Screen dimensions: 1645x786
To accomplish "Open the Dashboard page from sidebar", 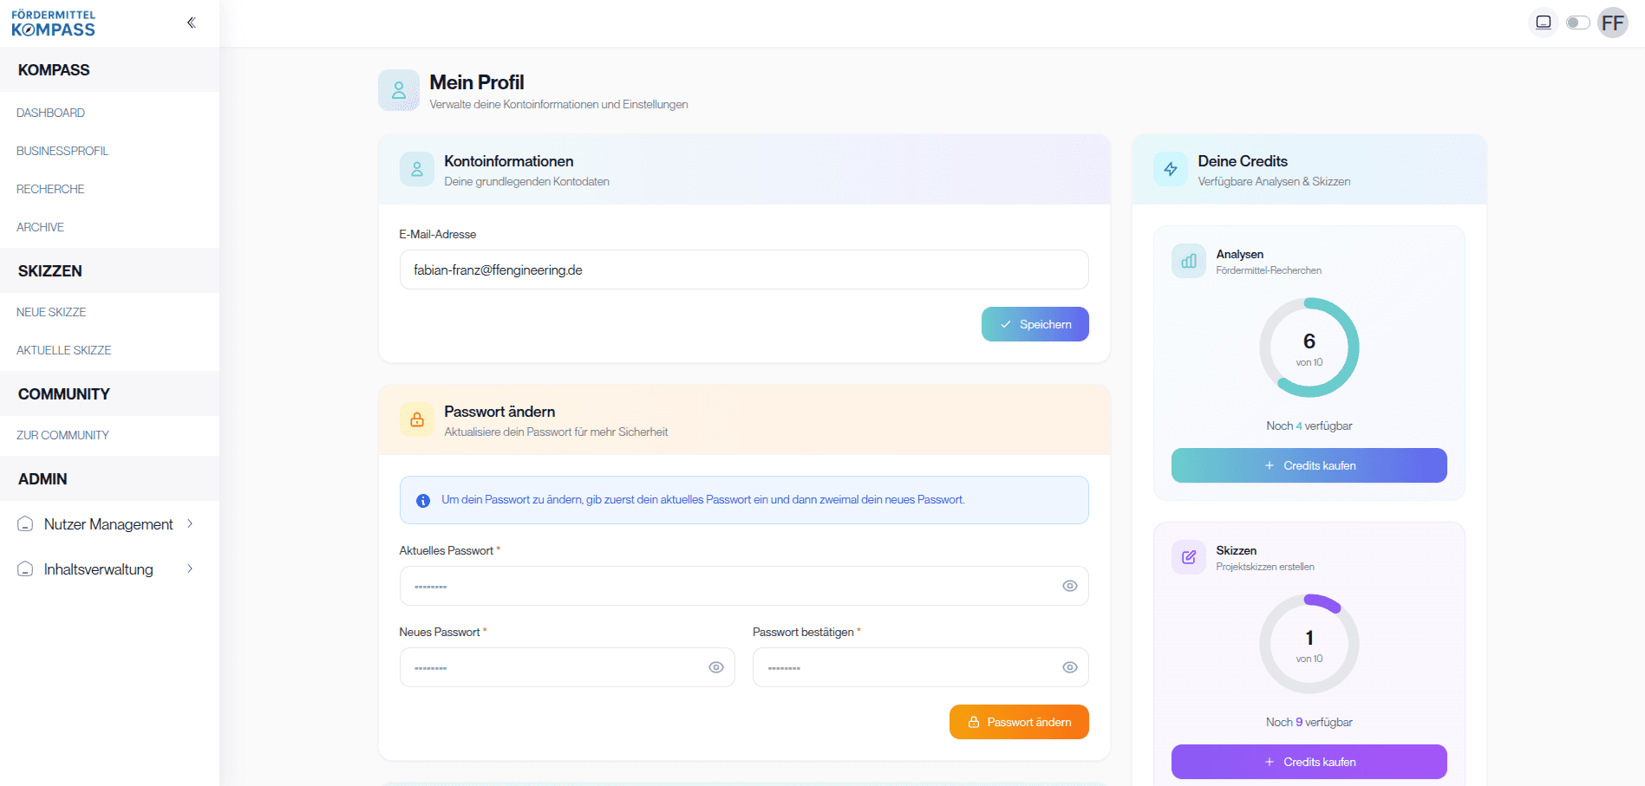I will (50, 113).
